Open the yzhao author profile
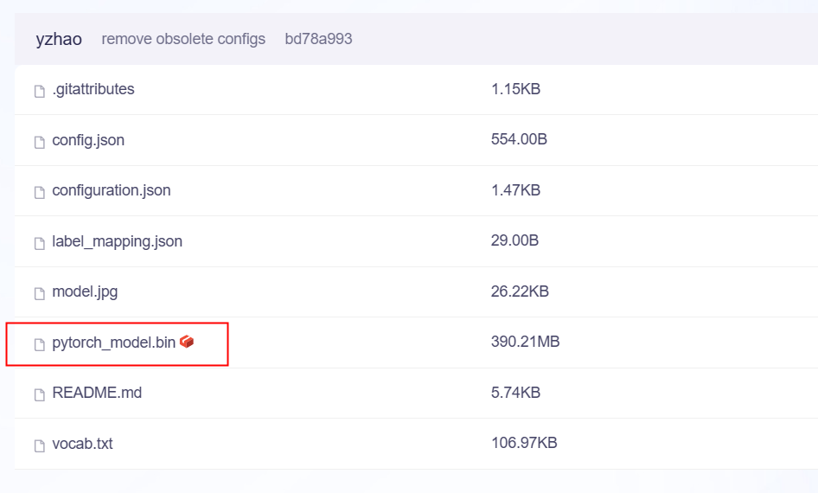 tap(59, 39)
